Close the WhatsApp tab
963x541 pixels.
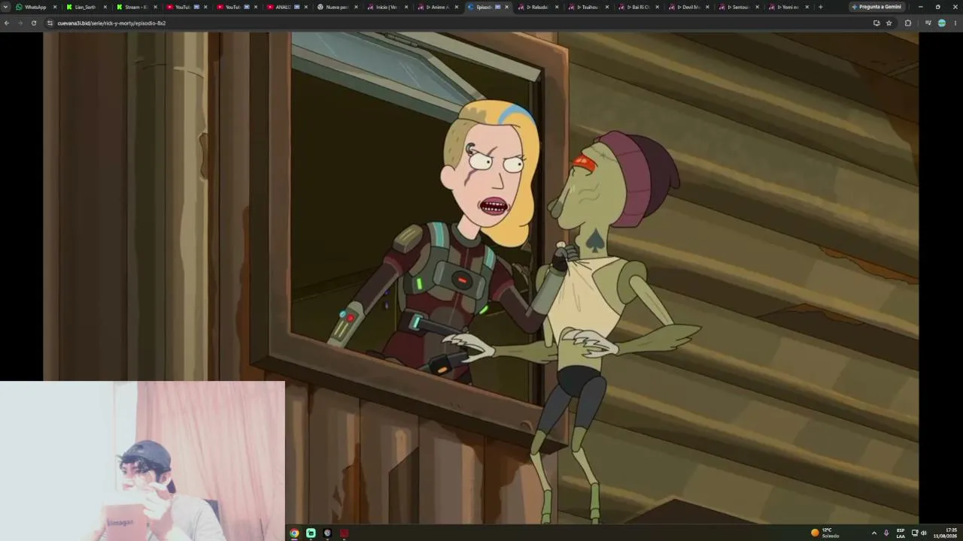click(x=55, y=7)
